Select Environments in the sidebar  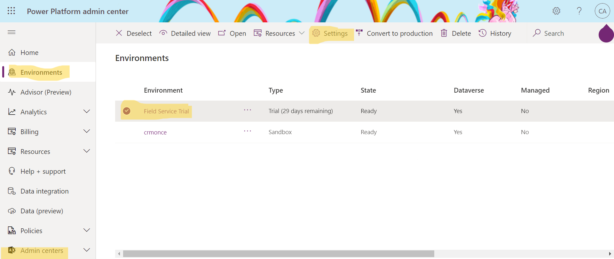41,72
